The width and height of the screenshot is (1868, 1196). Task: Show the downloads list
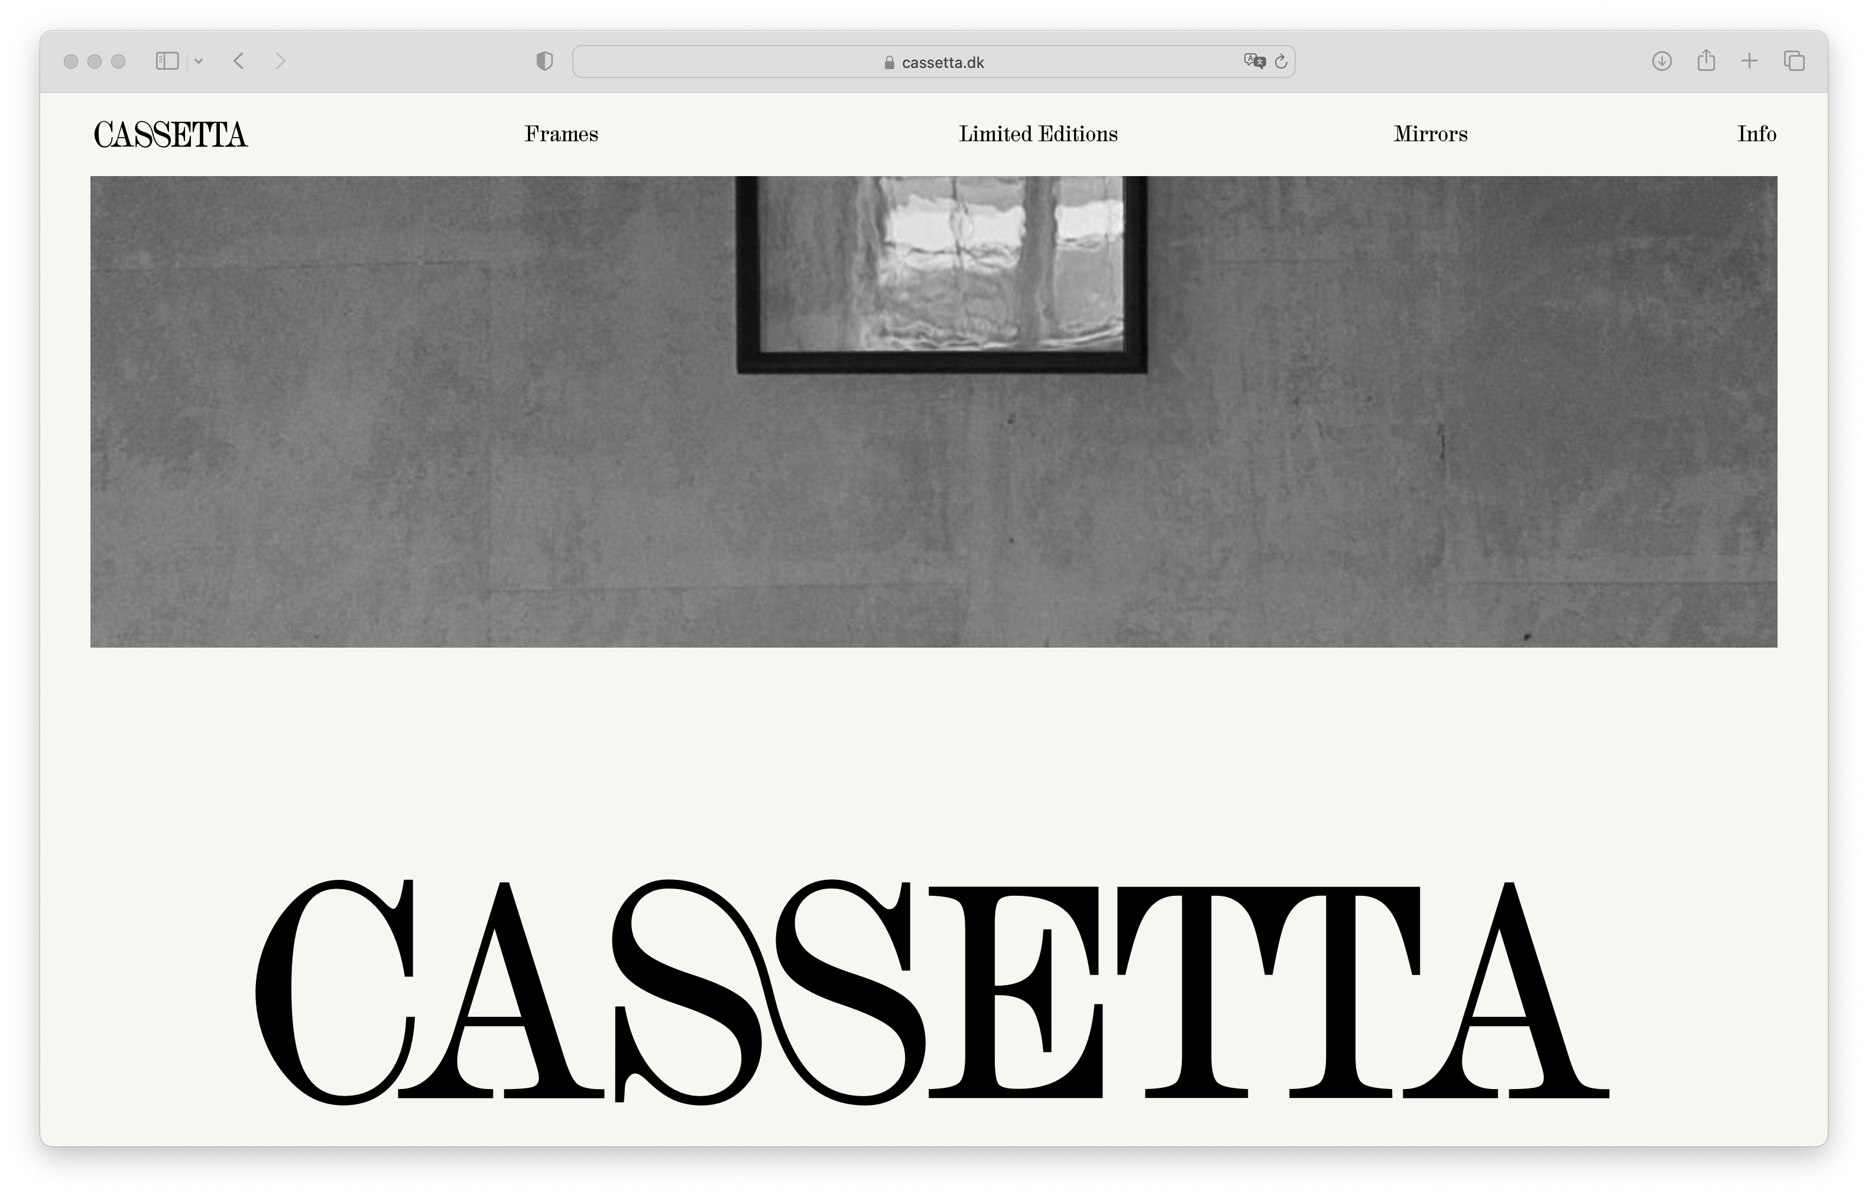coord(1661,61)
